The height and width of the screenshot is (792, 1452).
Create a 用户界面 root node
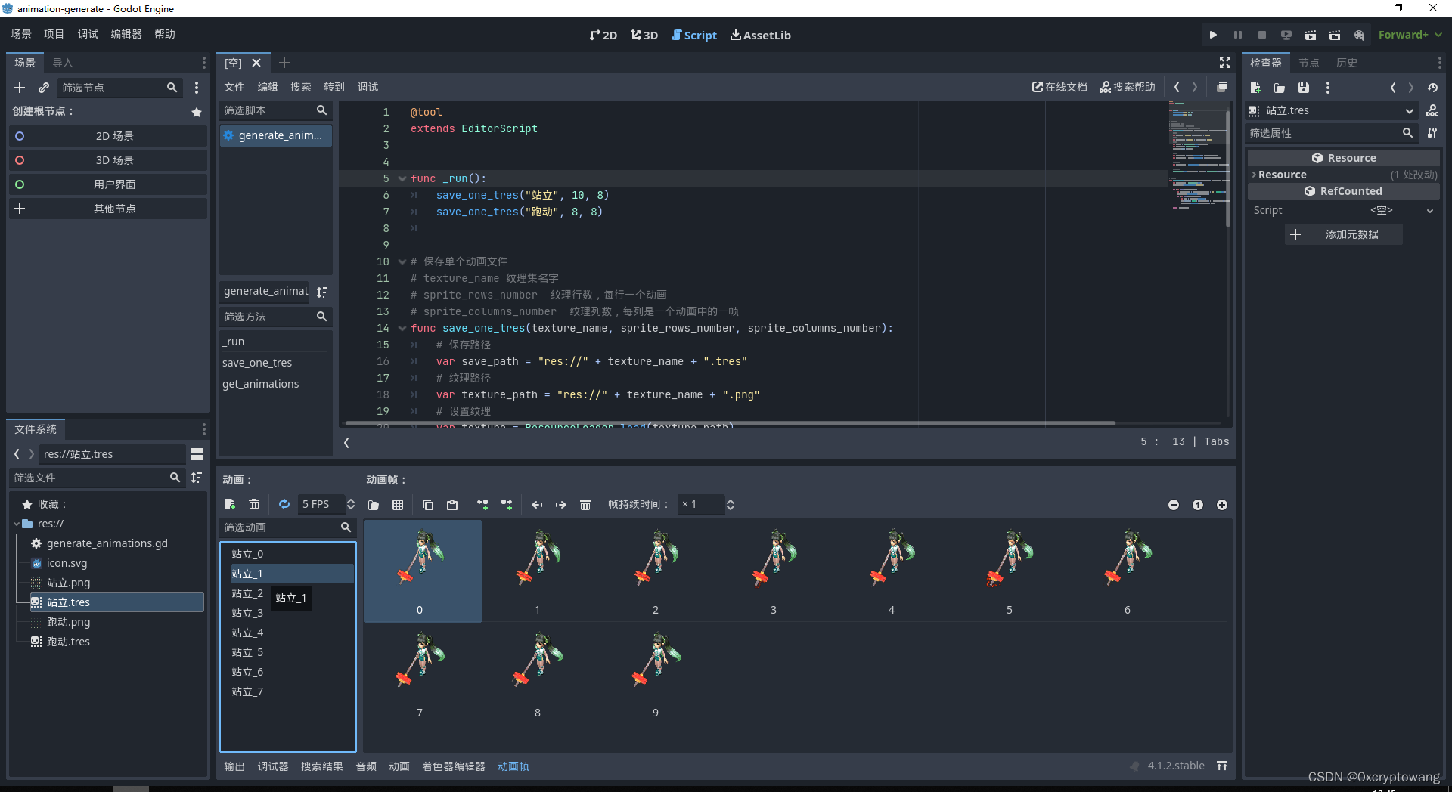point(107,184)
